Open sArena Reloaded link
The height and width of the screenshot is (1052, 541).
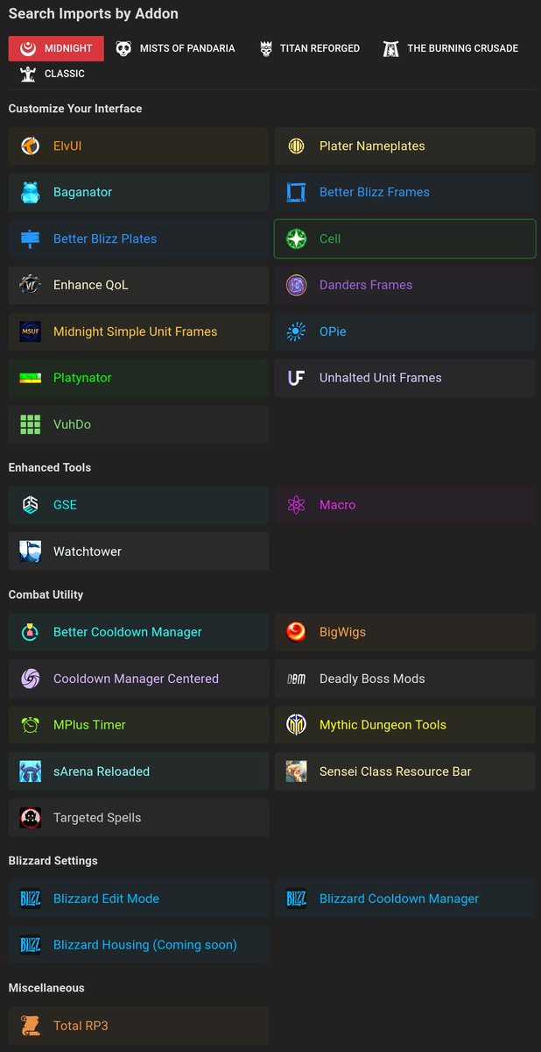tap(139, 772)
